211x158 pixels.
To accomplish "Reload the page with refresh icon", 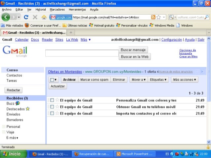I will tap(26, 17).
